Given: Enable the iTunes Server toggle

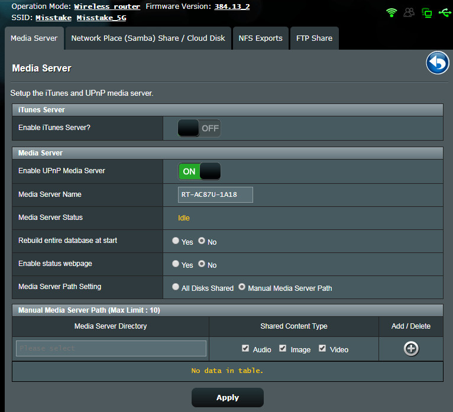Looking at the screenshot, I should point(199,128).
